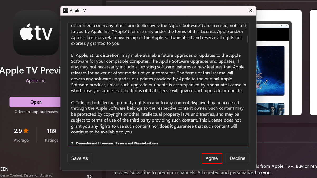The height and width of the screenshot is (178, 317).
Task: Click the orange rating star
Action: 26,131
